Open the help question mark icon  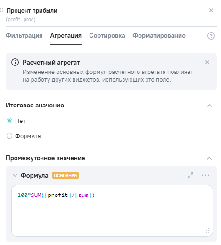[211, 36]
